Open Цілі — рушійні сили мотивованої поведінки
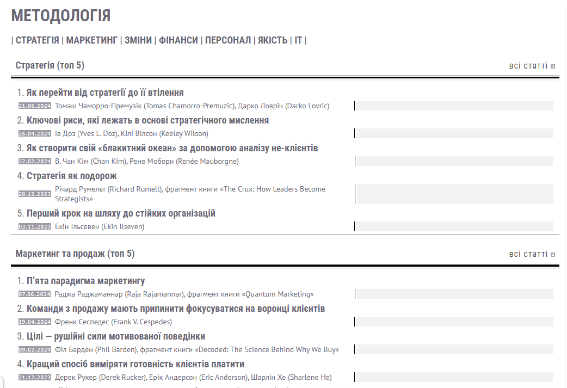The height and width of the screenshot is (388, 567). coord(116,337)
